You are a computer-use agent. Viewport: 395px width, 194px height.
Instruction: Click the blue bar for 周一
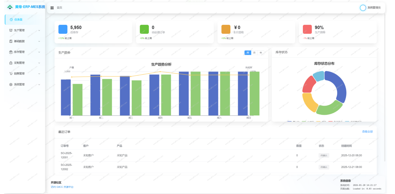pyautogui.click(x=66, y=97)
